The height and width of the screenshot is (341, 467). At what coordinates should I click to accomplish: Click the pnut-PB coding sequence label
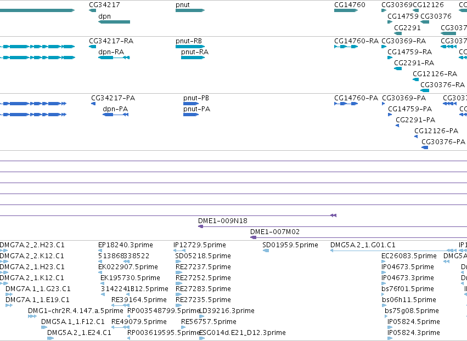coord(196,98)
